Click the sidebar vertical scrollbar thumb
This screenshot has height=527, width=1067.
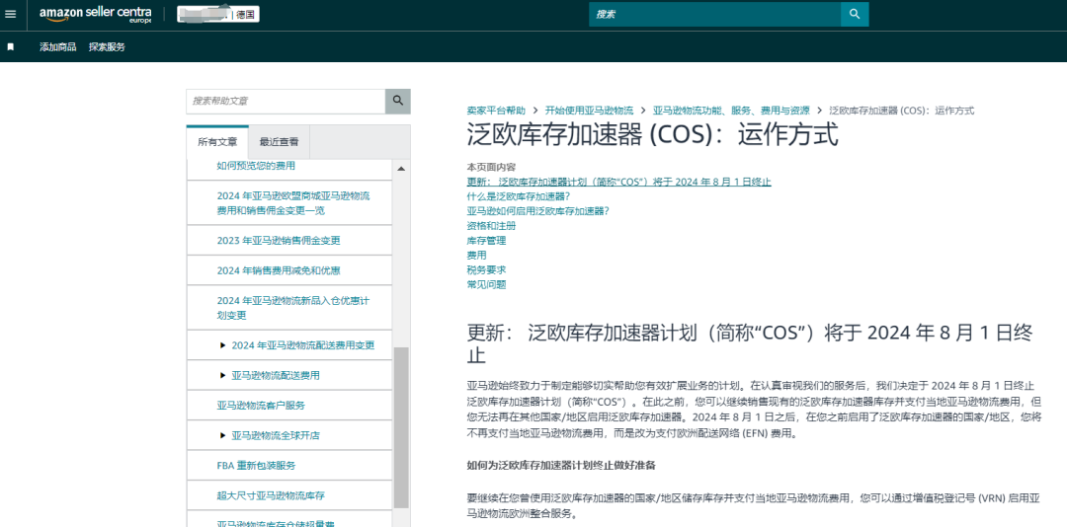401,427
